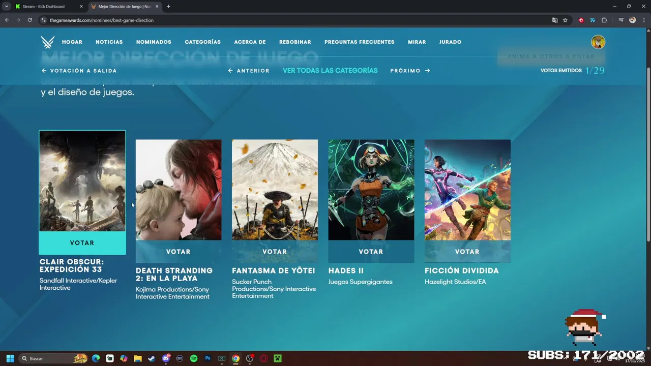The width and height of the screenshot is (651, 366).
Task: Open the tab search dropdown arrow
Action: (x=6, y=7)
